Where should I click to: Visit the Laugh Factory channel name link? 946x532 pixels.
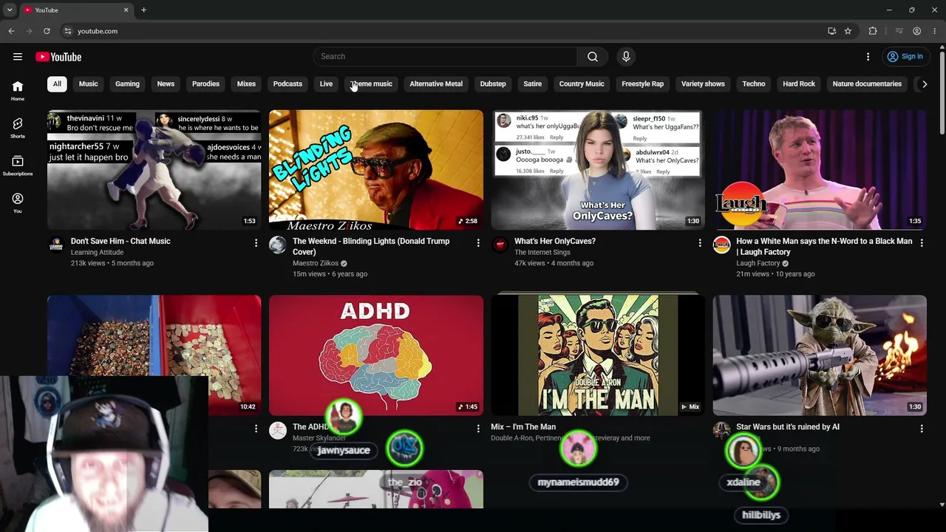click(758, 263)
